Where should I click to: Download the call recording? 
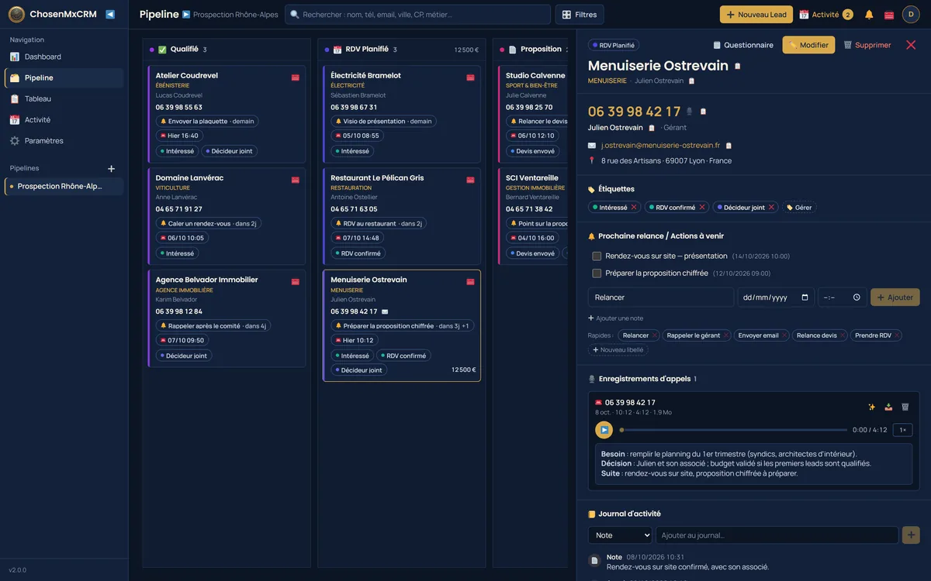click(888, 407)
